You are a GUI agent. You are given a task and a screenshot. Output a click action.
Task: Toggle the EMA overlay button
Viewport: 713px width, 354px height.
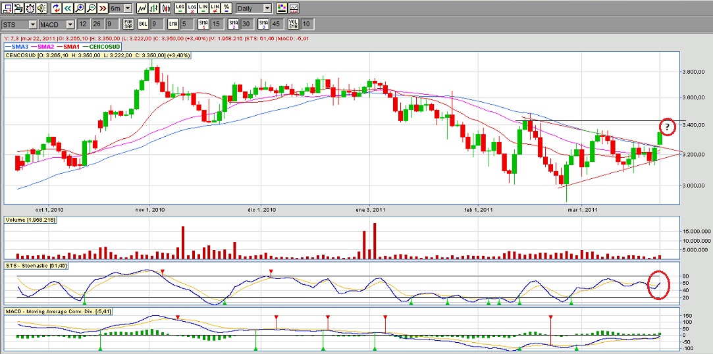point(172,24)
